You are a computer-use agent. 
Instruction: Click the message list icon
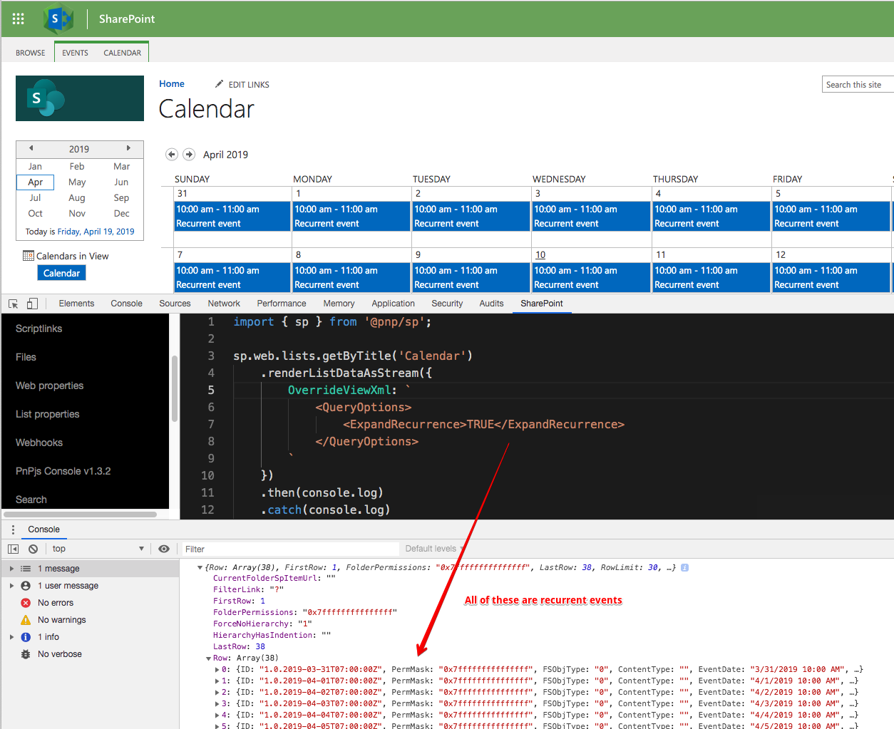point(26,569)
